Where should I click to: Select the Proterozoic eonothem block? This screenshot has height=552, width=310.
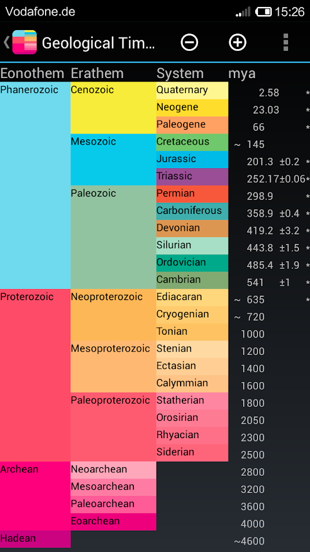coord(35,375)
